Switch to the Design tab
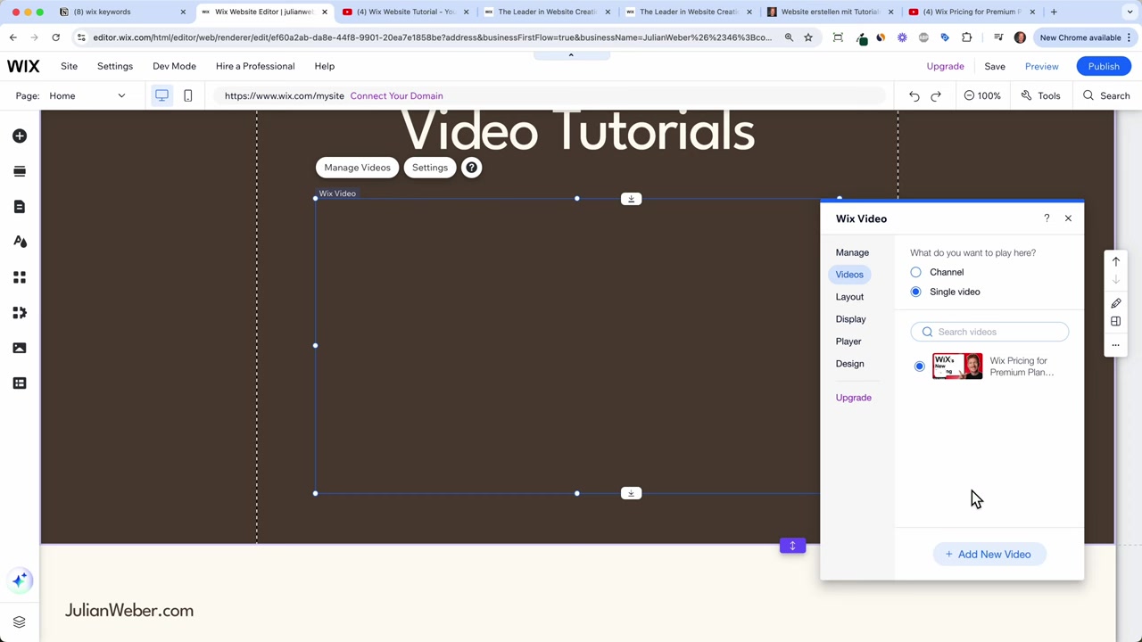The height and width of the screenshot is (642, 1142). [849, 364]
